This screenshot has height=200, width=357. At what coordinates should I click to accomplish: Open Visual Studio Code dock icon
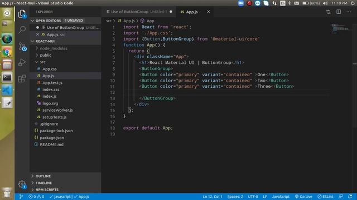(7, 90)
